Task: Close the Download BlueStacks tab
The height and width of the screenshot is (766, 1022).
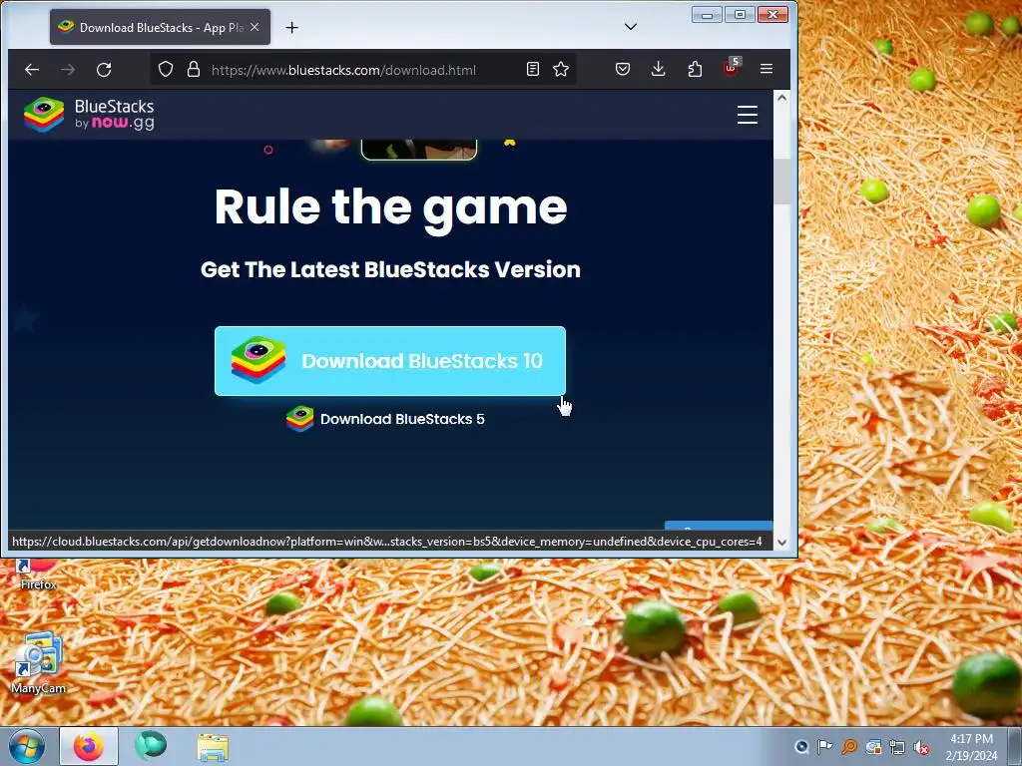Action: [x=255, y=27]
